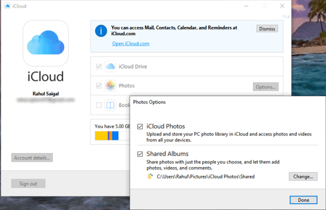Dismiss the iCloud.com info banner
This screenshot has width=326, height=210.
pos(267,29)
